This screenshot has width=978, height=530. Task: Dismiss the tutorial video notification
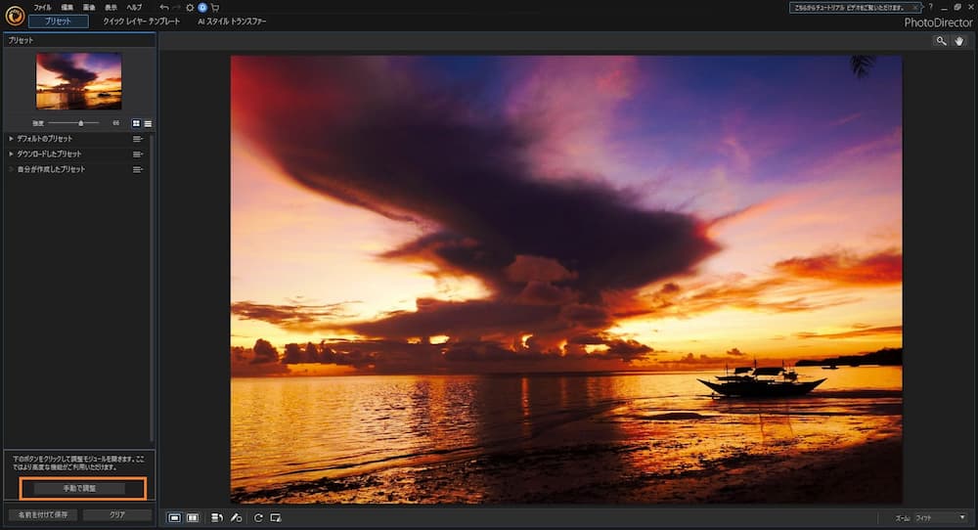(x=915, y=8)
